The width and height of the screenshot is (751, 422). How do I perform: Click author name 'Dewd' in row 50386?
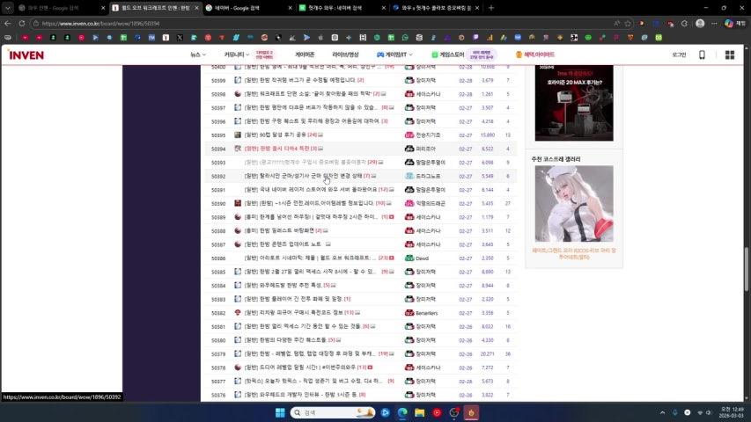click(422, 258)
